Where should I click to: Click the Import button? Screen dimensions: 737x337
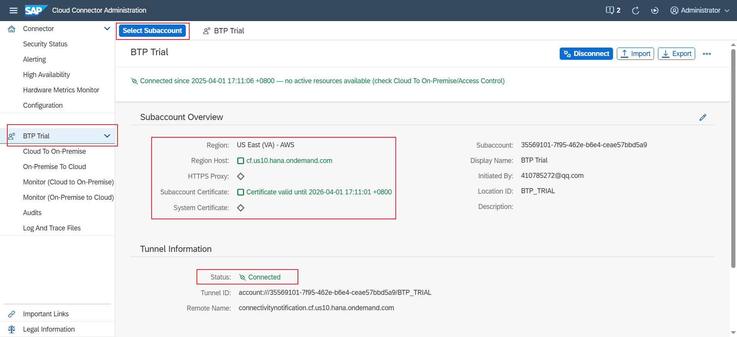click(635, 54)
